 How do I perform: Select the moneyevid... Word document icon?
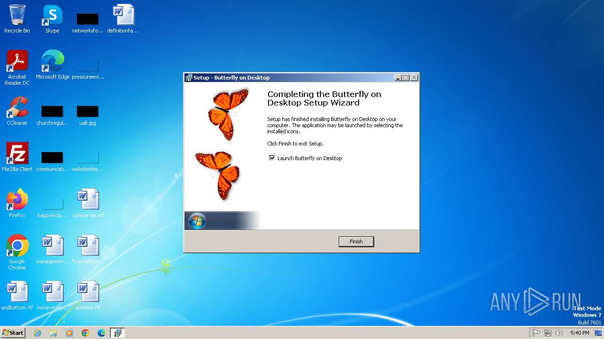52,296
